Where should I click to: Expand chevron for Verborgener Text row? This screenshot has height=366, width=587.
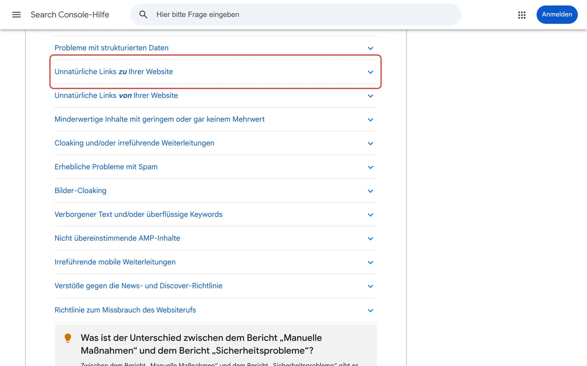tap(371, 215)
